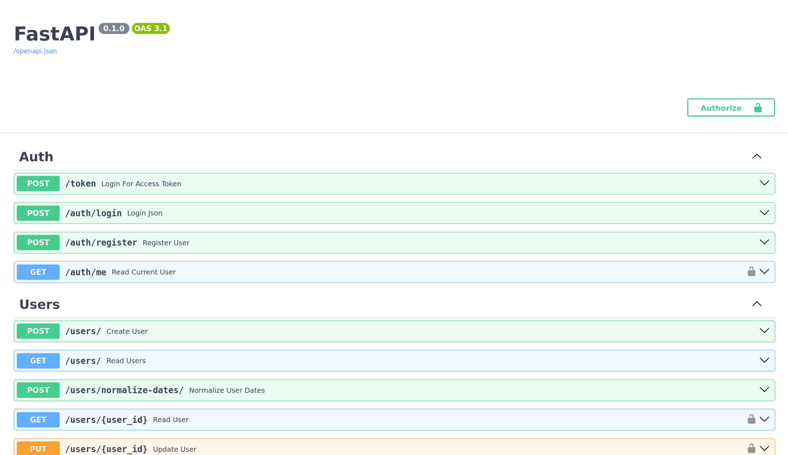This screenshot has height=455, width=788.
Task: Click the POST badge for /auth/login
Action: (38, 213)
